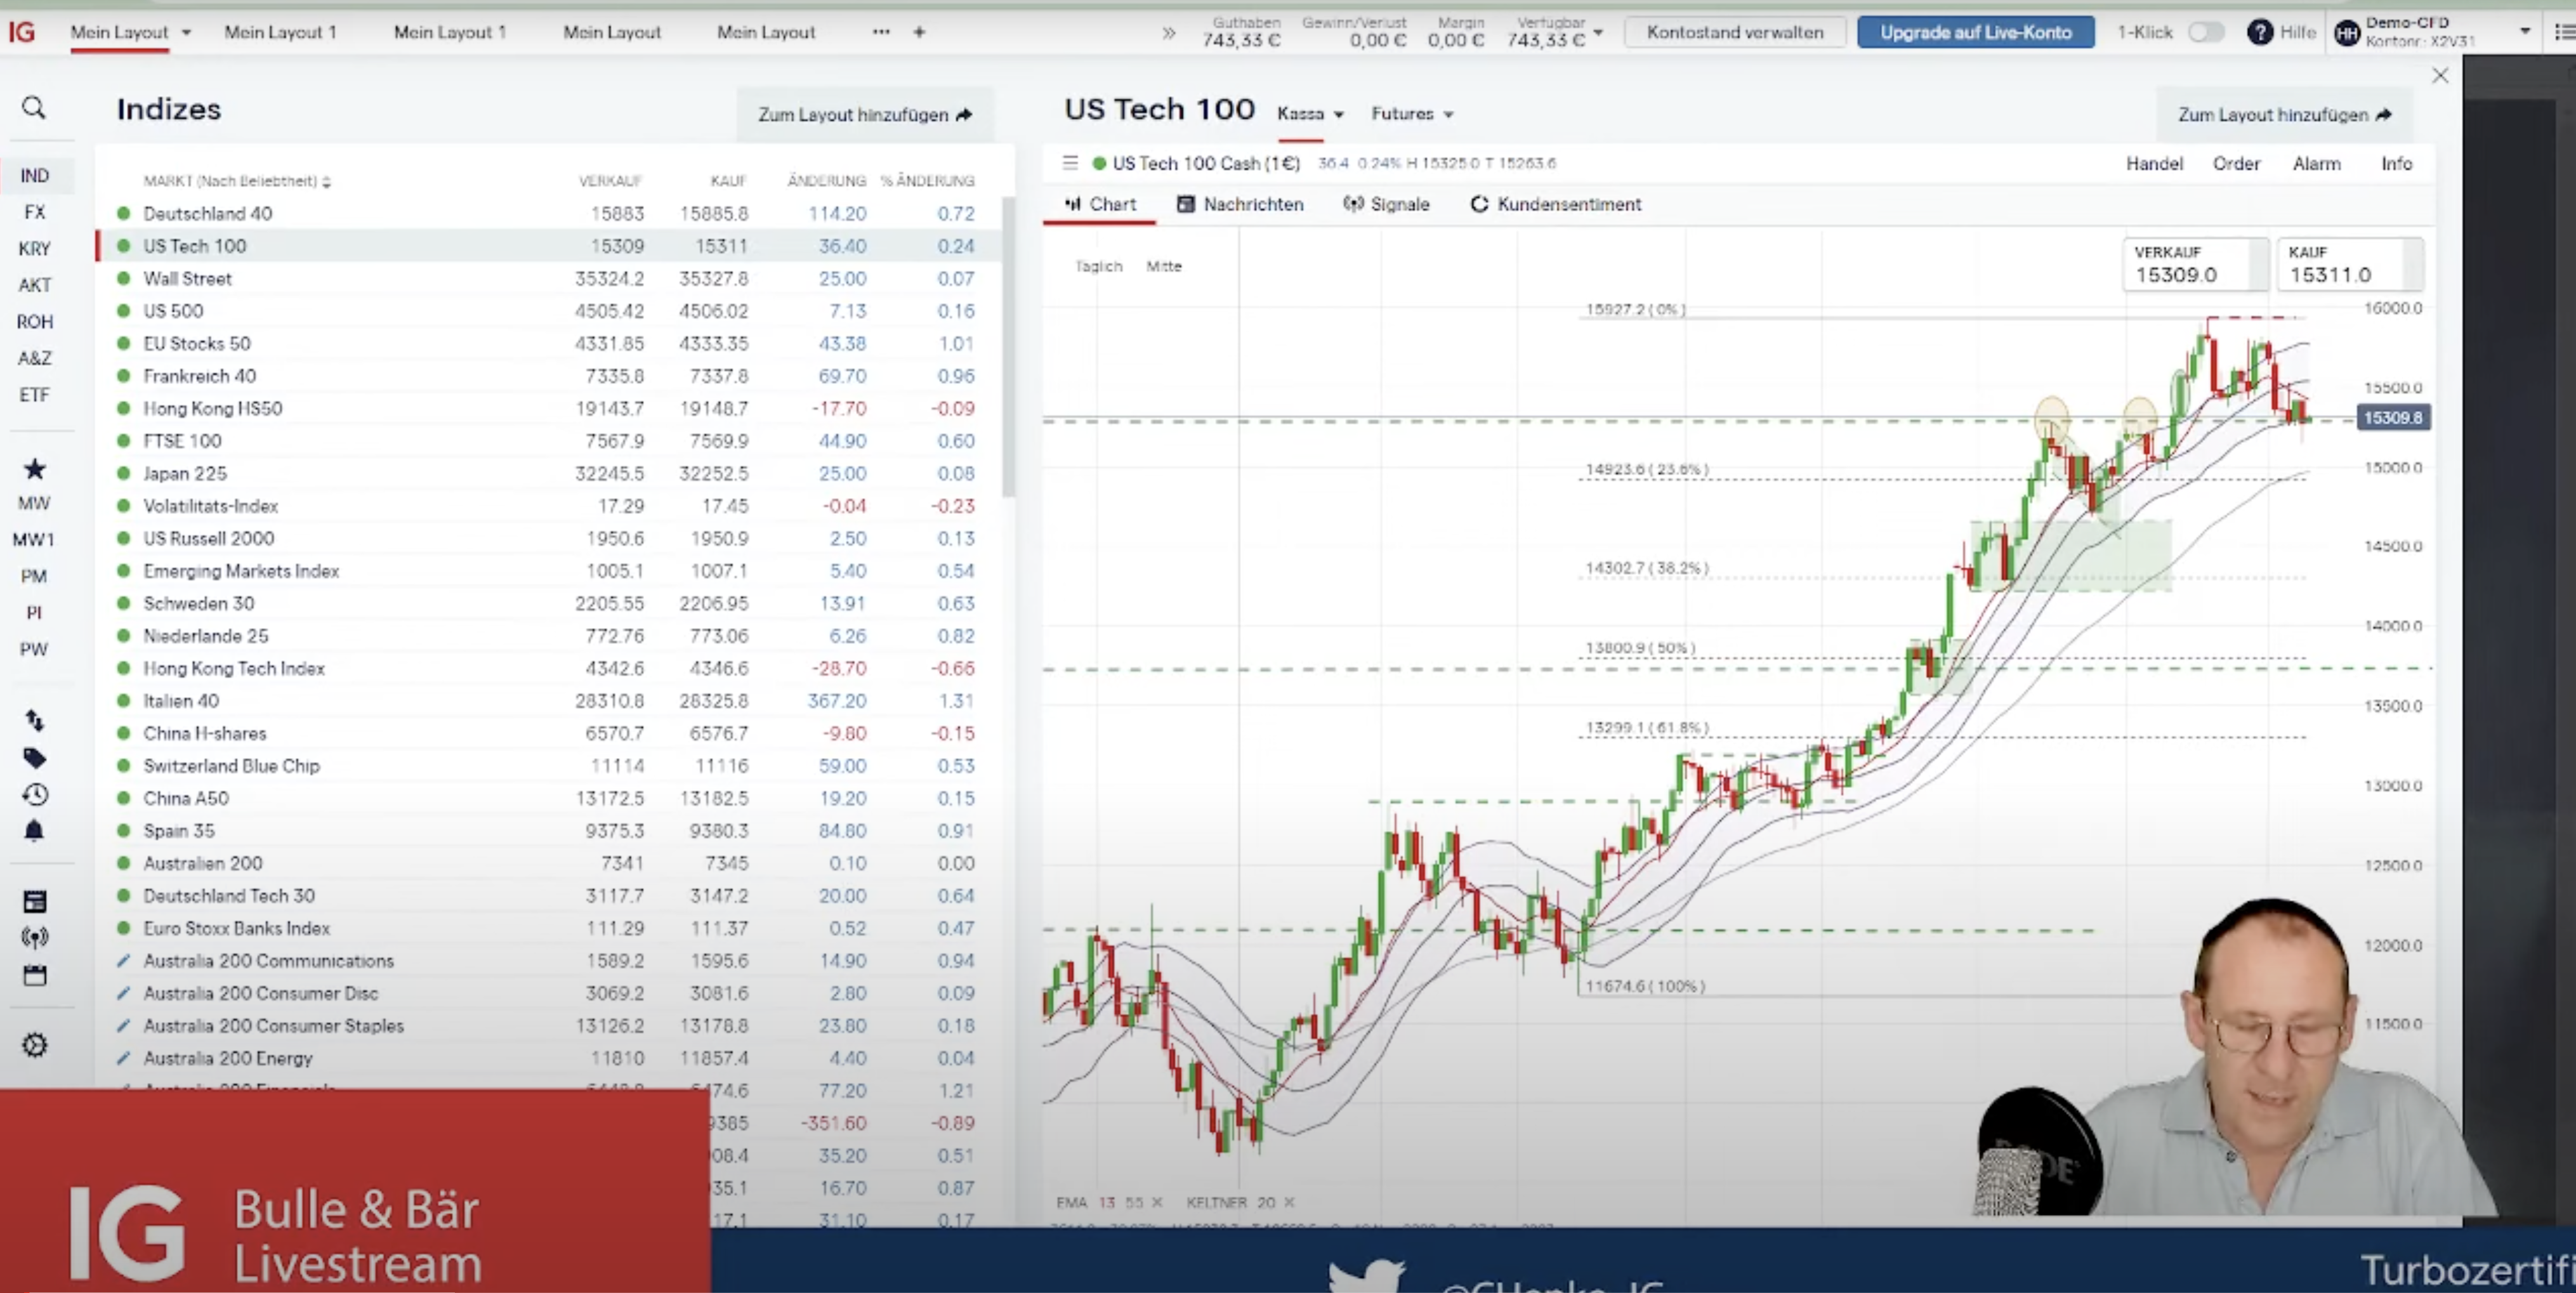Open the history clock icon in sidebar

pos(35,794)
